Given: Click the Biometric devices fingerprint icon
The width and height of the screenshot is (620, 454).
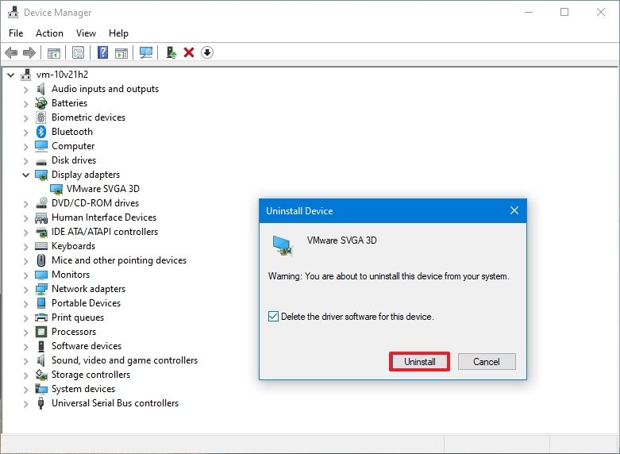Looking at the screenshot, I should point(40,117).
